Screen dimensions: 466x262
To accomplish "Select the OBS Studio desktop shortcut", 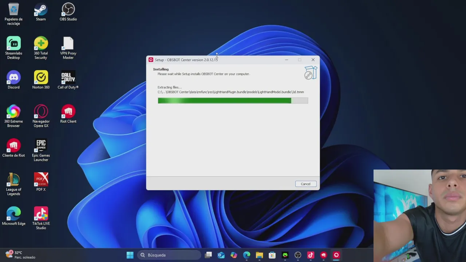I will pos(68,12).
